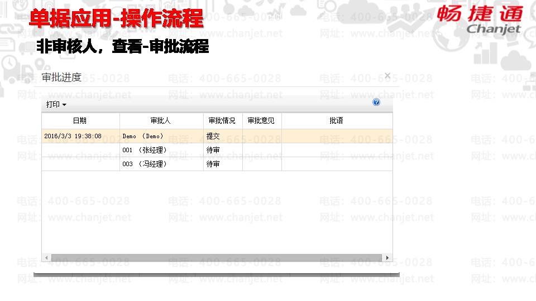Click the 审批进度 dialog title
This screenshot has height=301, width=536.
pos(61,77)
